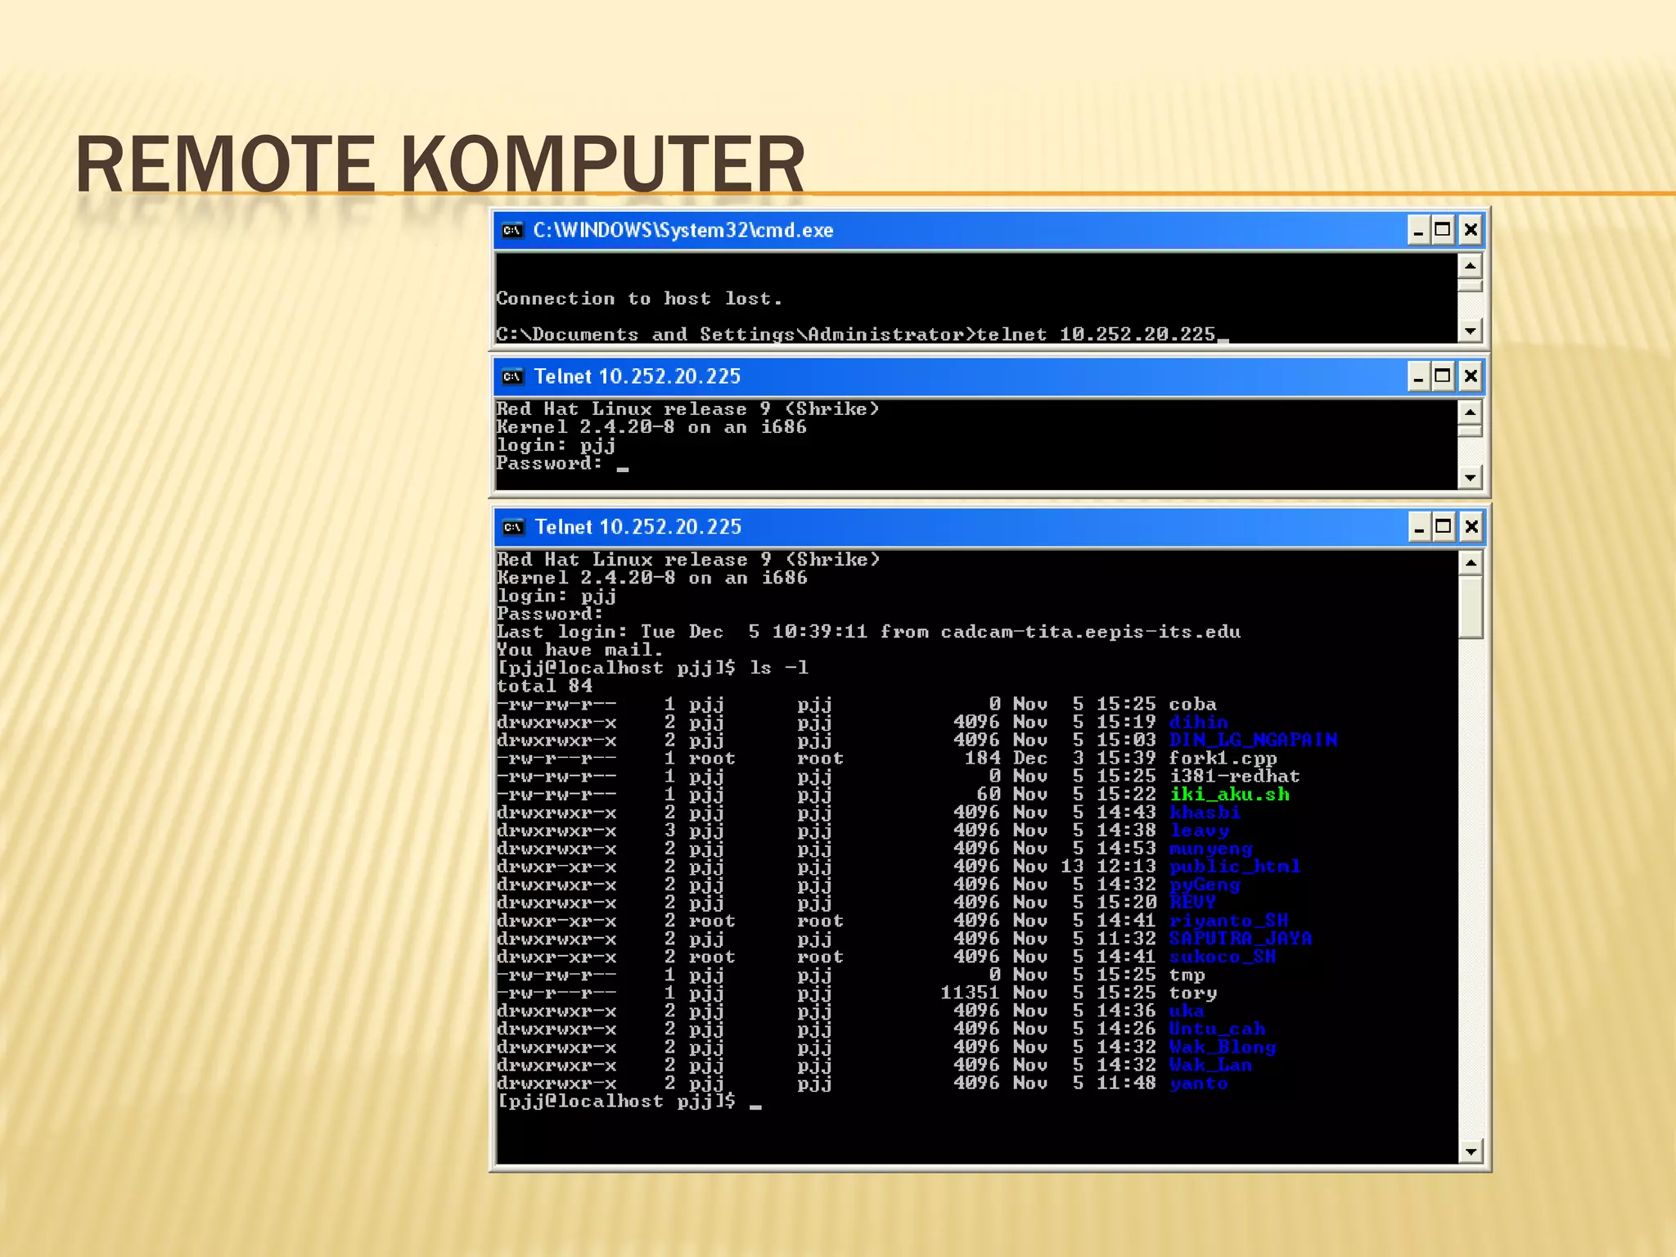Maximize the cmd.exe window

[x=1444, y=231]
